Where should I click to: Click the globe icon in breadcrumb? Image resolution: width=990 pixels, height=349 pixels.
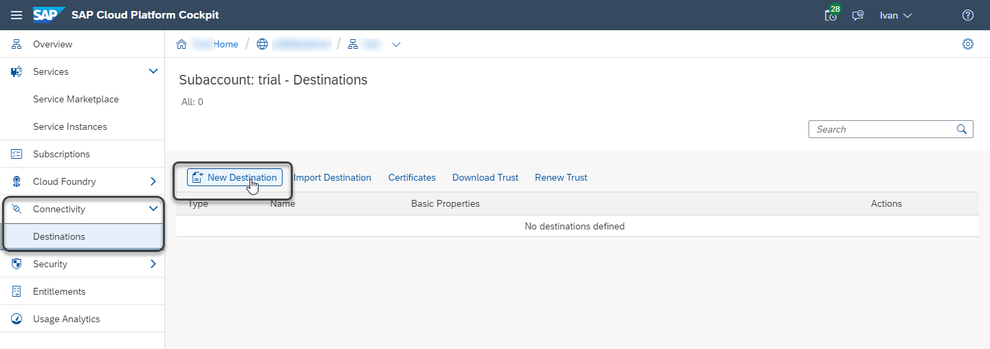(x=262, y=44)
